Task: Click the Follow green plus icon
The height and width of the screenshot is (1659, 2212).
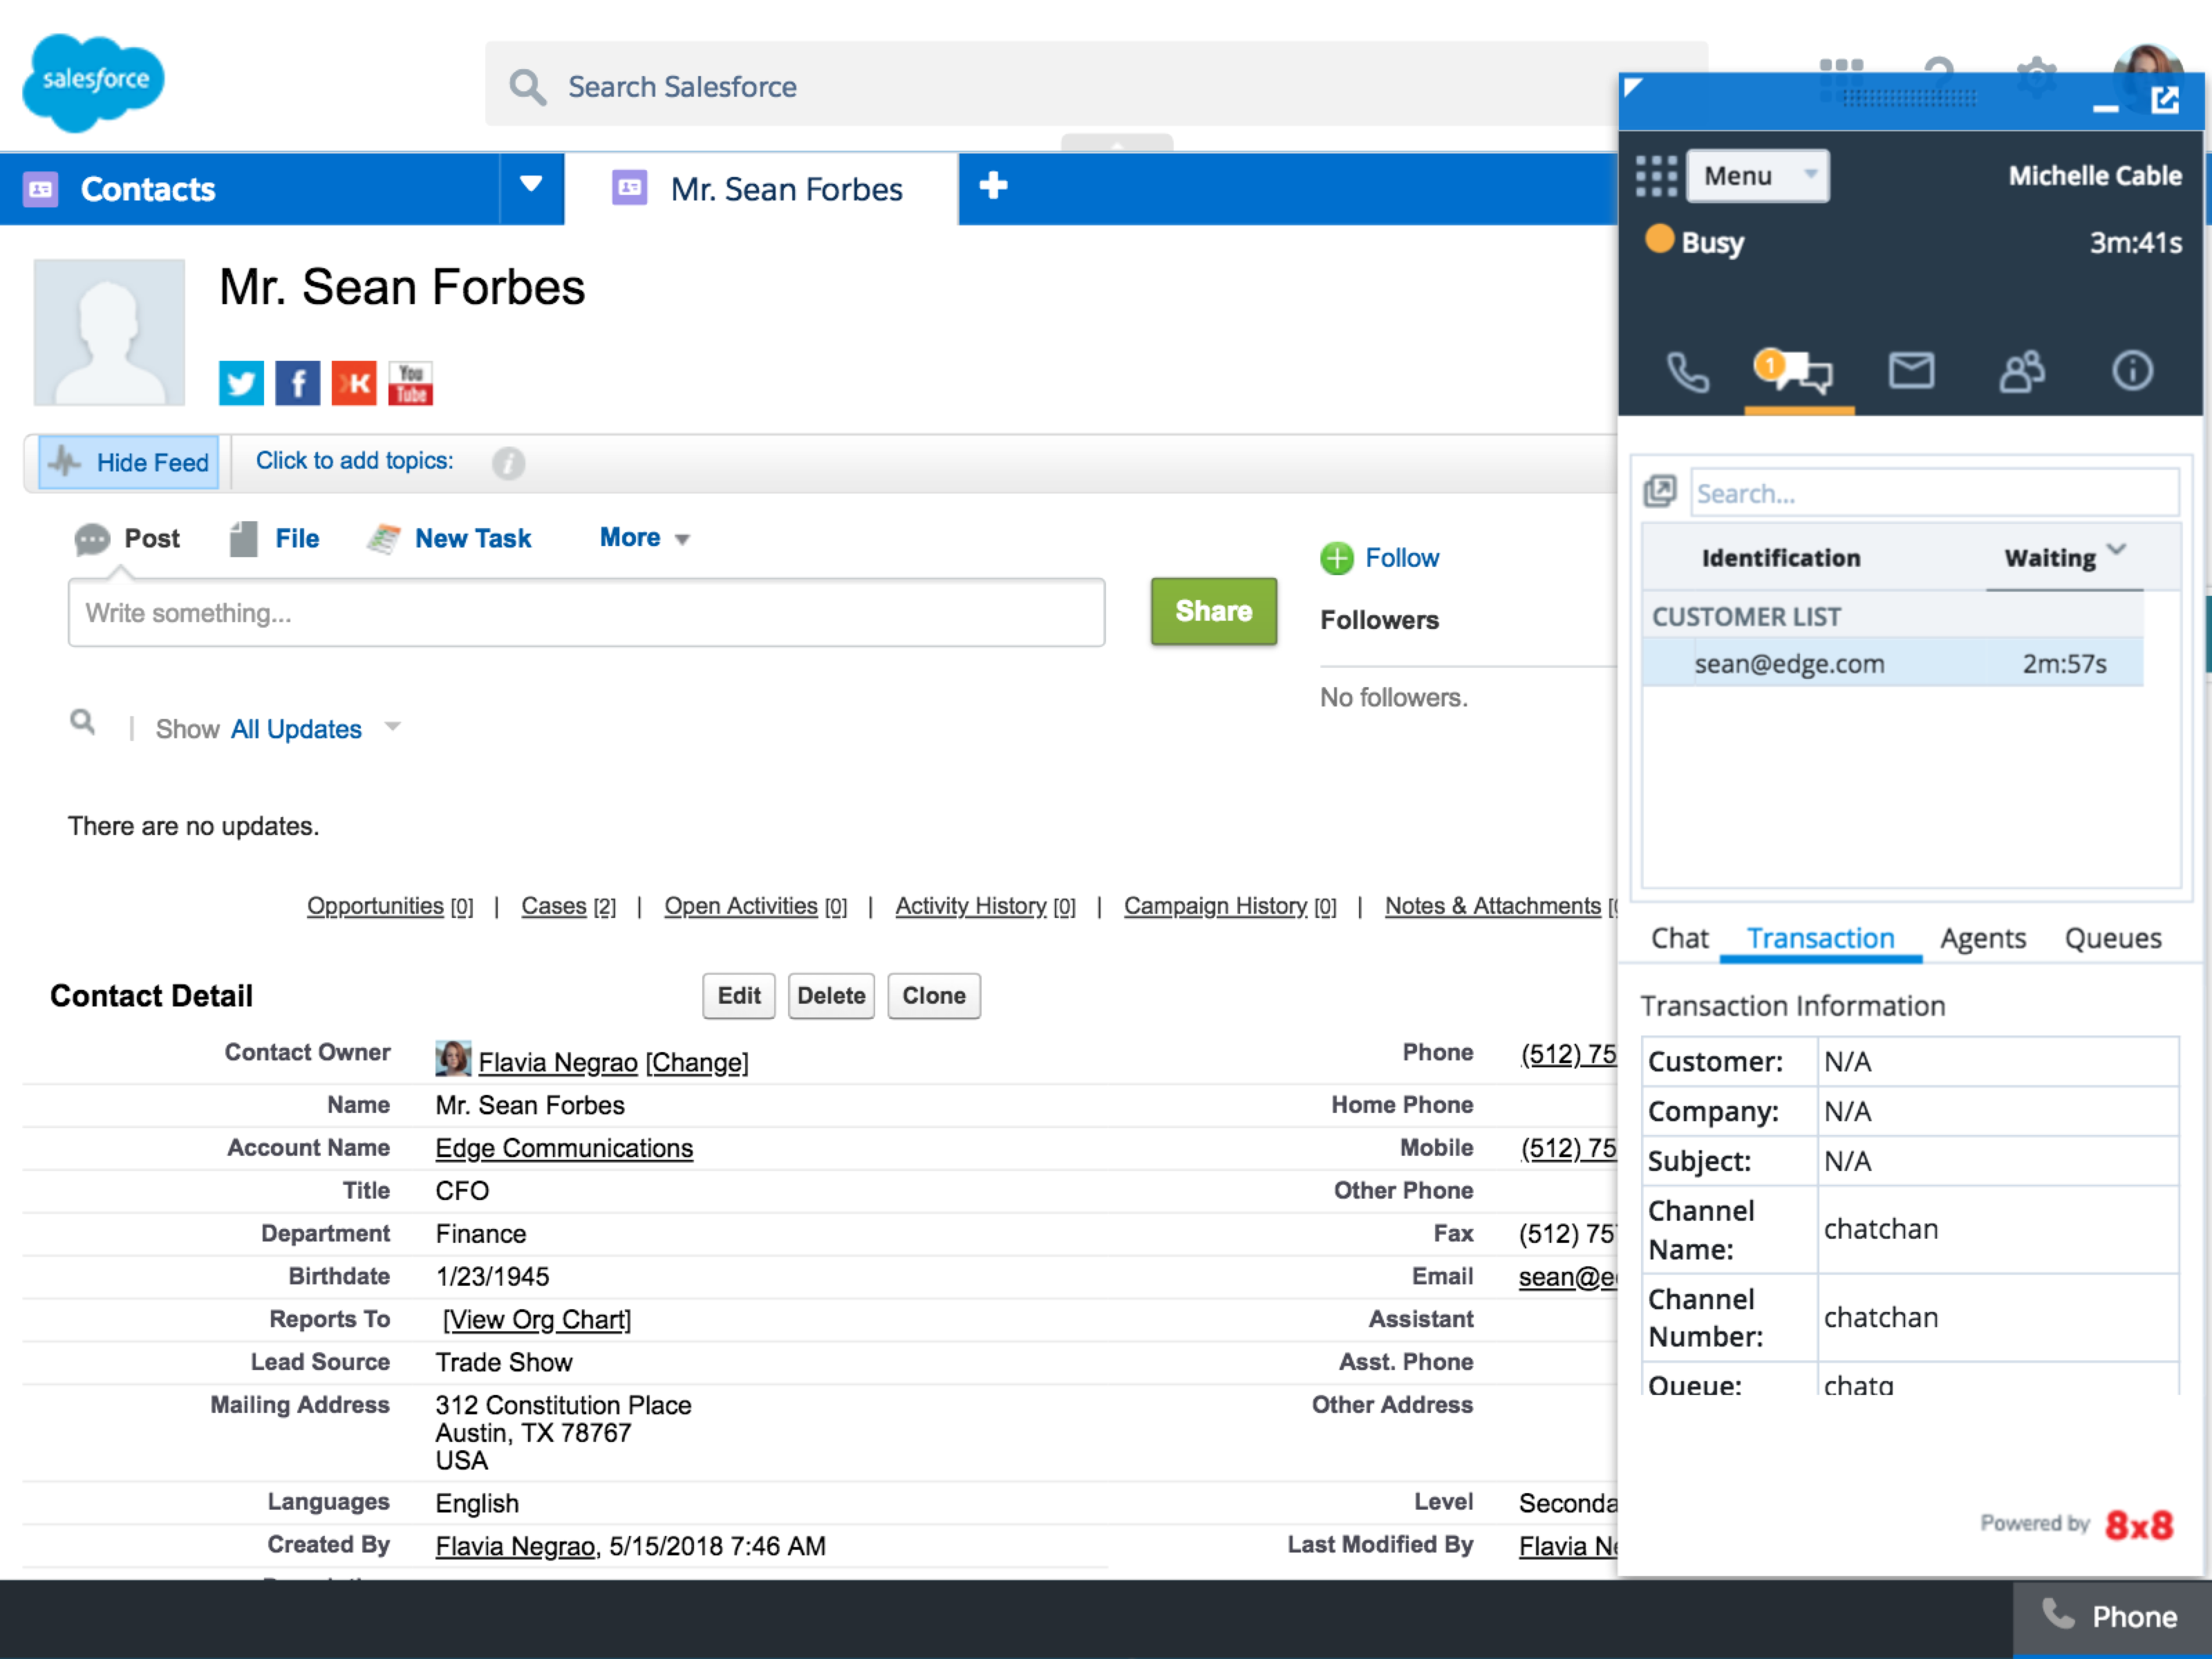Action: click(x=1337, y=558)
